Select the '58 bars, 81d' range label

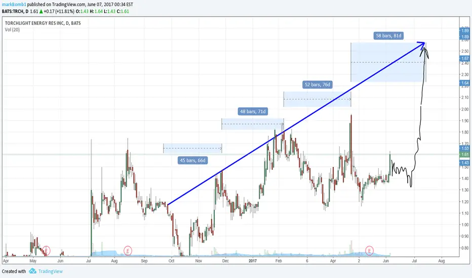click(x=388, y=36)
